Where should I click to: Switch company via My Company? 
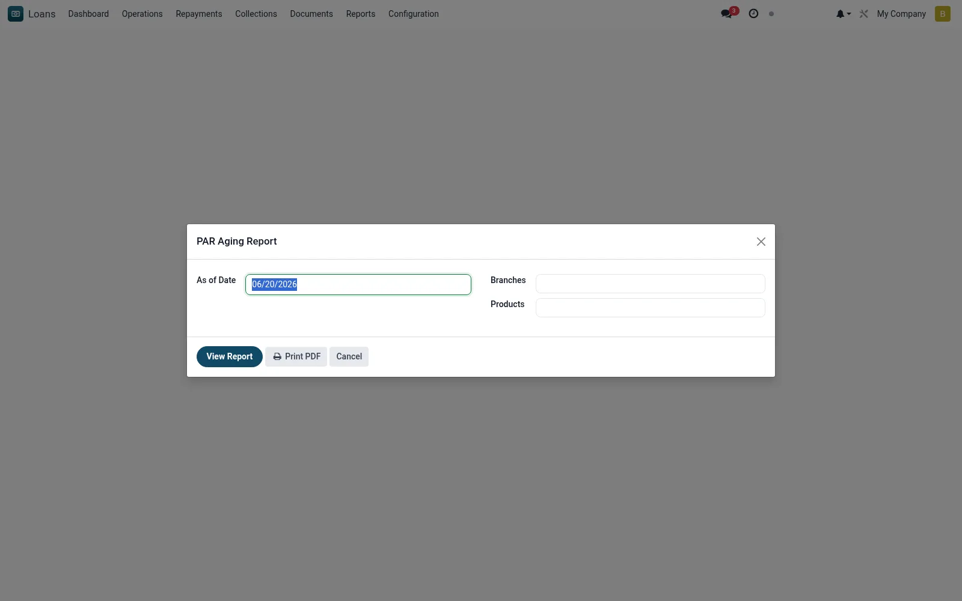pyautogui.click(x=901, y=14)
